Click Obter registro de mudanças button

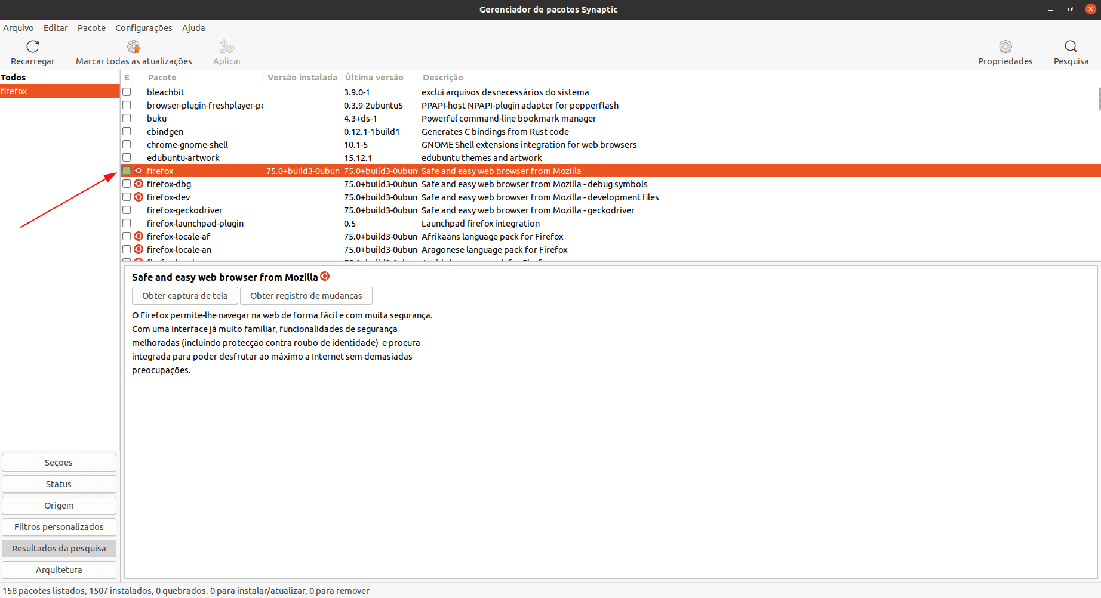click(x=306, y=296)
